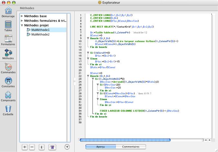Click the round left-arrow collapse button
The height and width of the screenshot is (152, 218).
click(67, 147)
